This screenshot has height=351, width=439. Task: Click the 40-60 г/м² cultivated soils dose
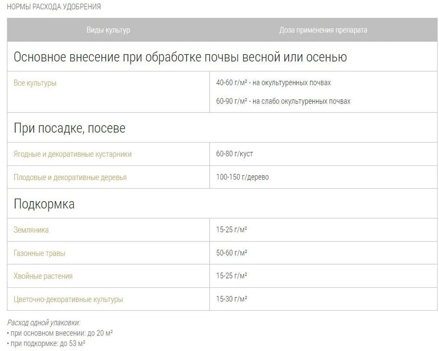273,83
